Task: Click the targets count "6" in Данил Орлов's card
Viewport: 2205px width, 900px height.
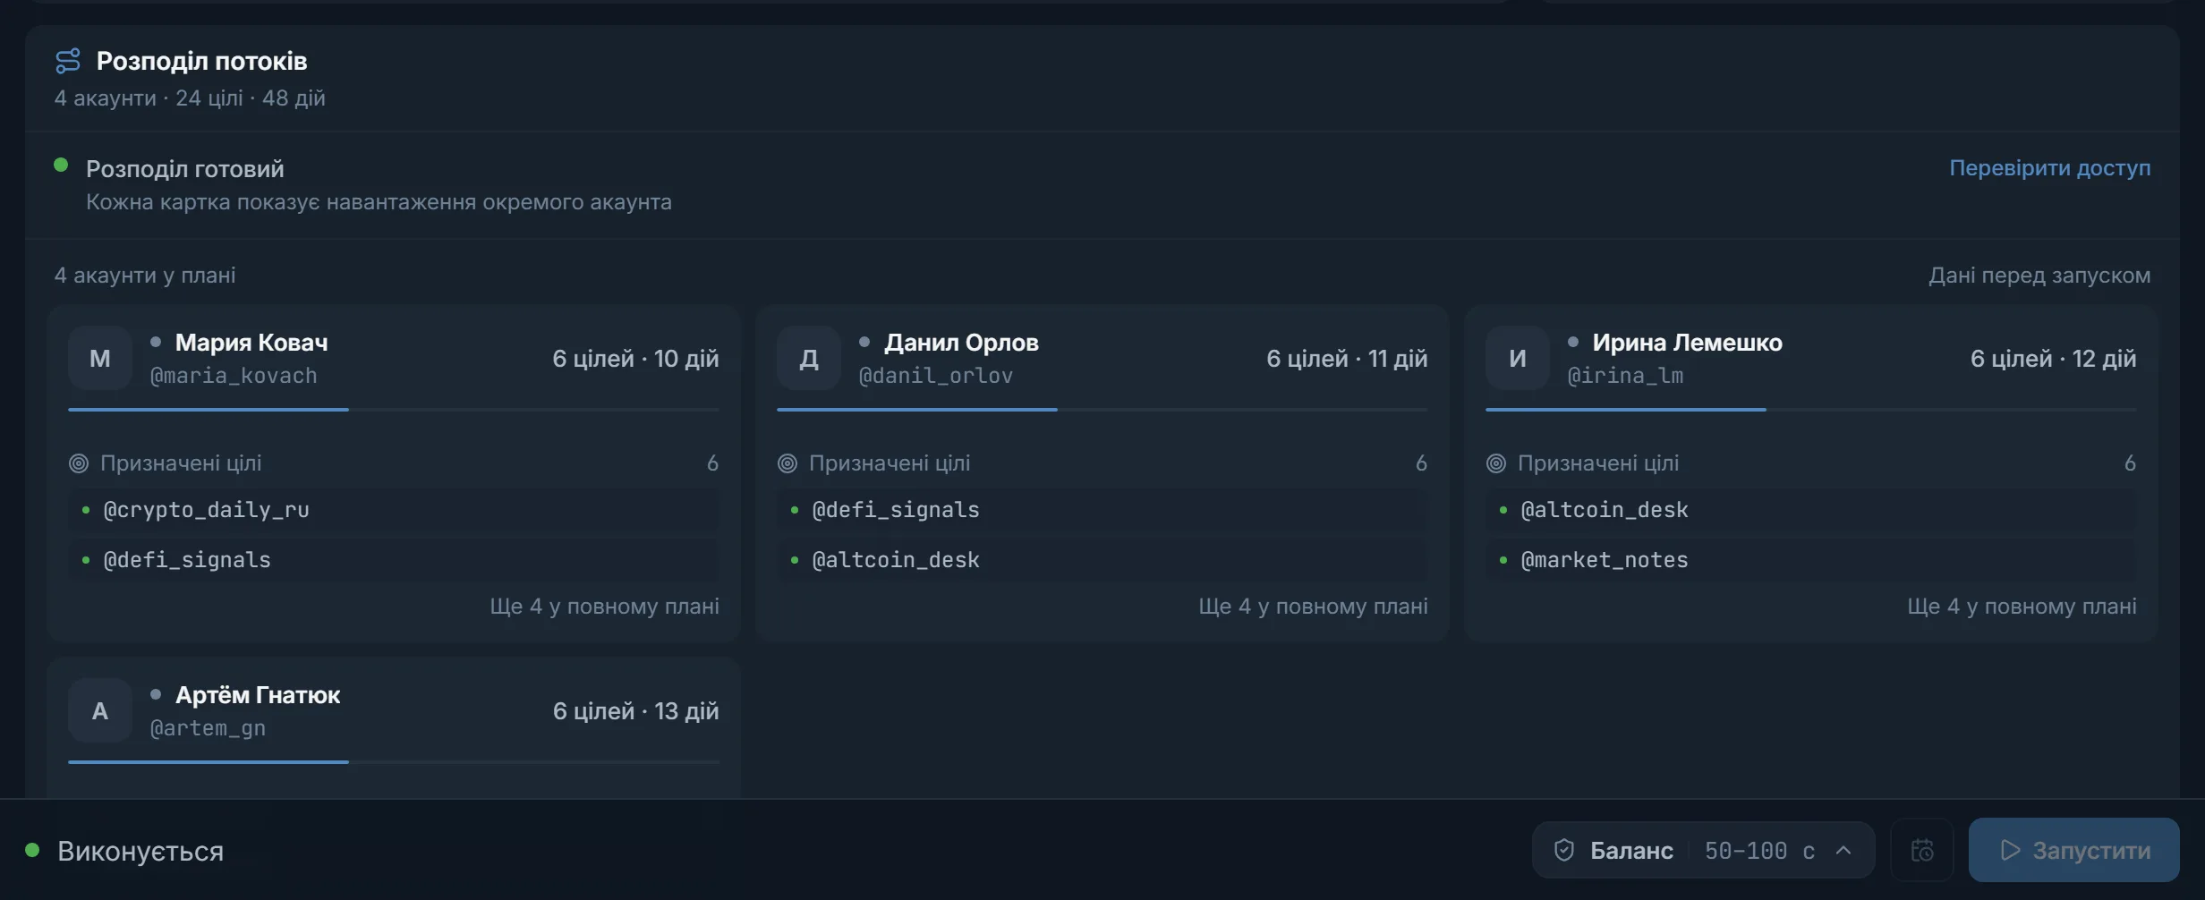Action: point(1421,463)
